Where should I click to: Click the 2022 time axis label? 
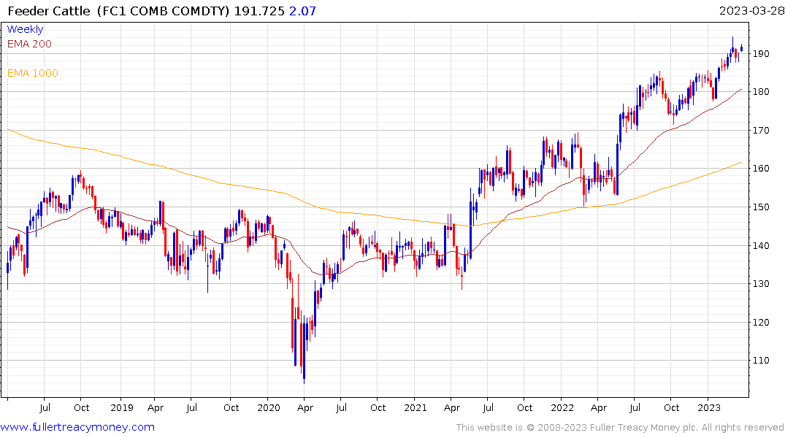coord(562,407)
